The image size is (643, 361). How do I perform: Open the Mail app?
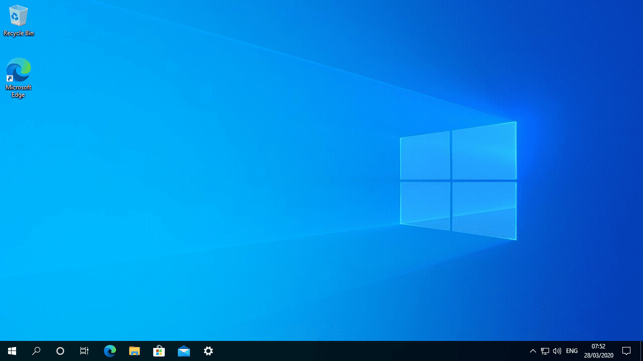click(183, 350)
